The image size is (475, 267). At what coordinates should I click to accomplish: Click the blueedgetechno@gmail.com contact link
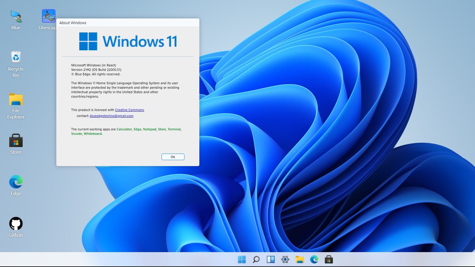tap(111, 116)
